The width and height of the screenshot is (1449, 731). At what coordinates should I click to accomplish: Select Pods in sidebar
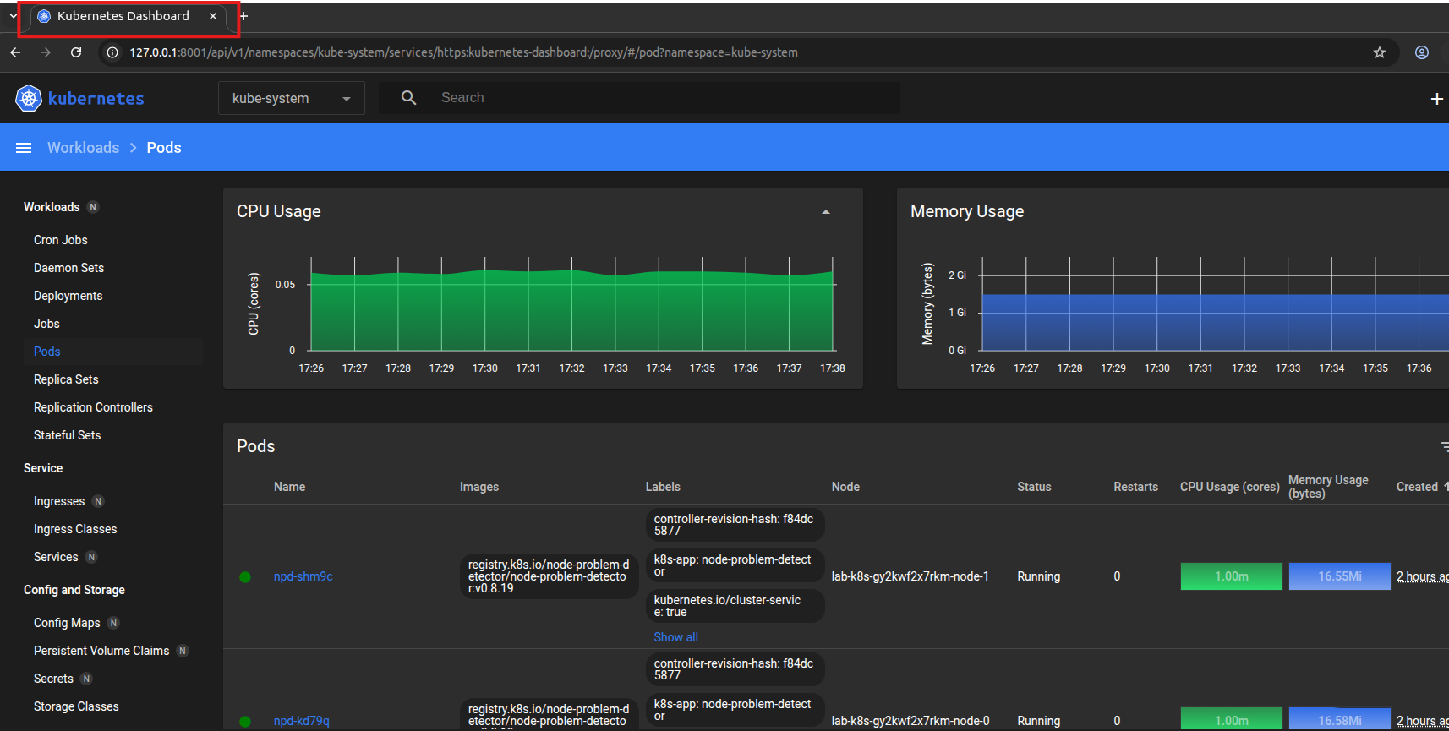[47, 352]
